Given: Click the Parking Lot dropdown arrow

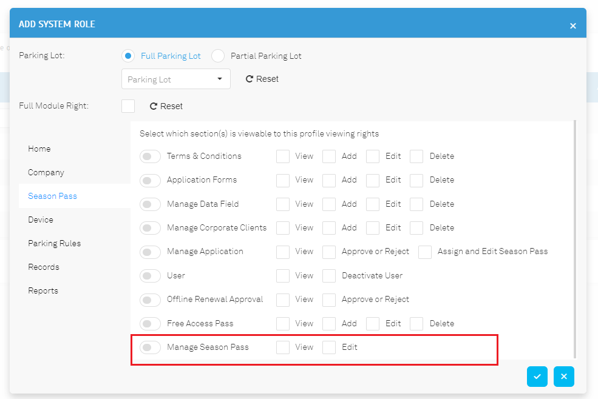Looking at the screenshot, I should click(220, 79).
